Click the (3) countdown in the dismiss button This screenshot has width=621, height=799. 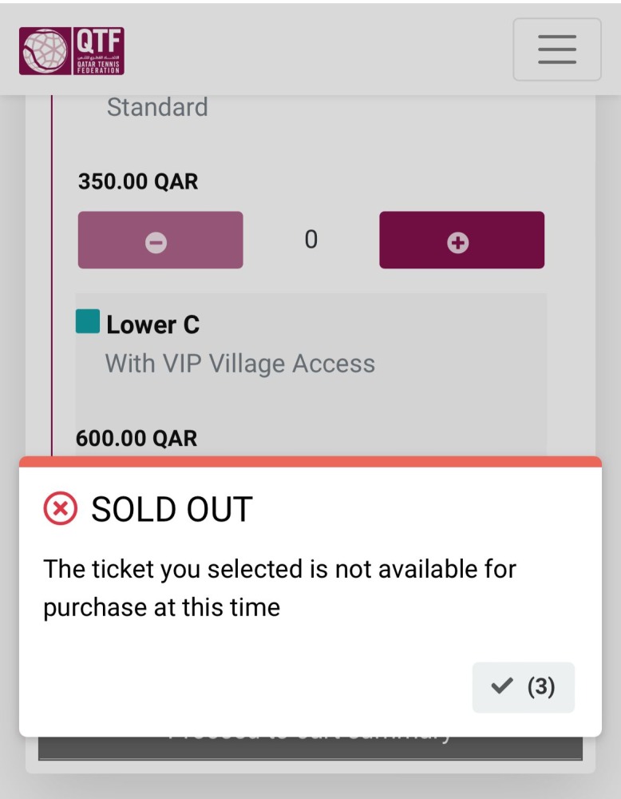coord(541,686)
